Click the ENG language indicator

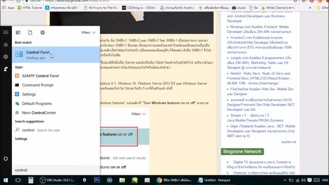[x=325, y=180]
